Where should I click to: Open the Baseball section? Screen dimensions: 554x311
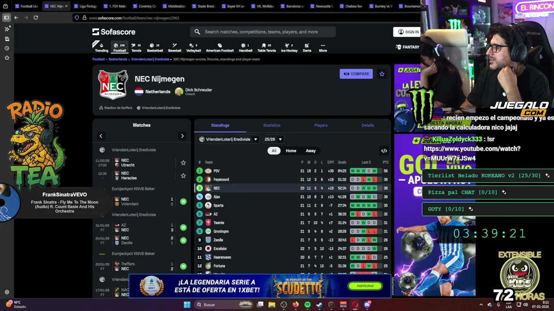tap(174, 48)
